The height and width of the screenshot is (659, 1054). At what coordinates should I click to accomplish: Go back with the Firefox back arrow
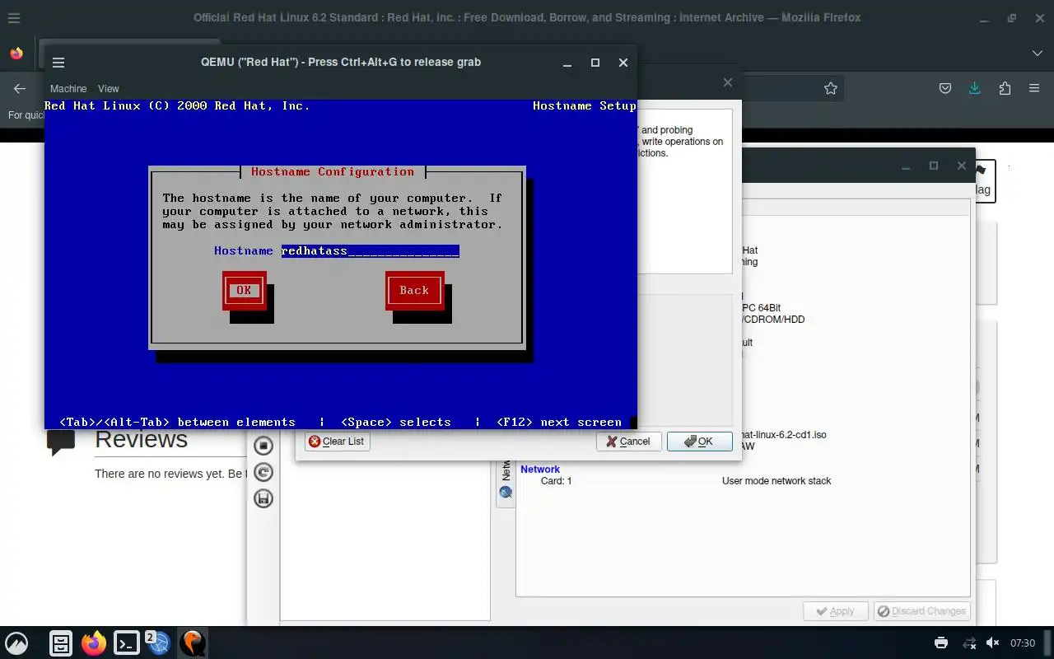20,88
